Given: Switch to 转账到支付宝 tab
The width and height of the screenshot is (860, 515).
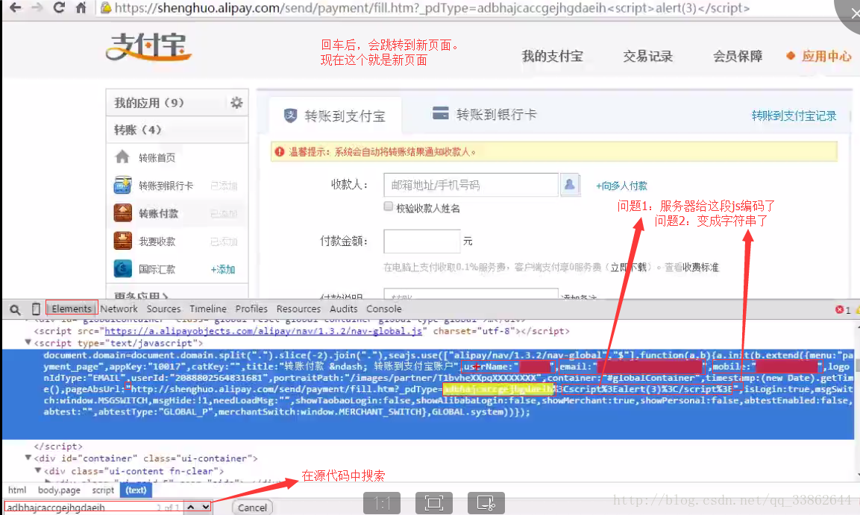Looking at the screenshot, I should 335,116.
